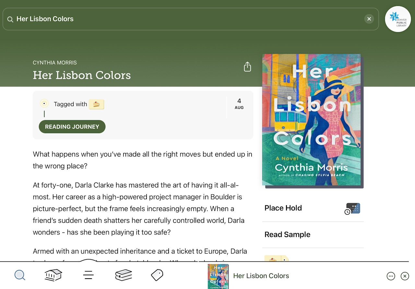Click Her Lisbon Colors title in bottom bar
The width and height of the screenshot is (415, 289).
click(261, 276)
